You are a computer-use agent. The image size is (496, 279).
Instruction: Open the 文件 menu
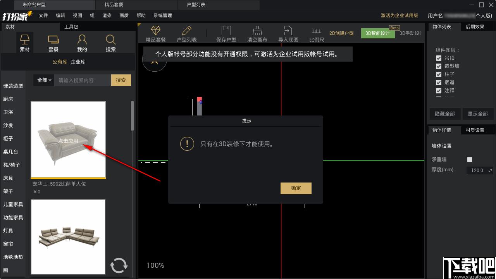point(43,15)
